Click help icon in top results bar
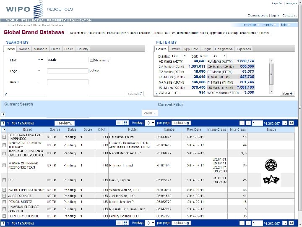 coord(3,123)
